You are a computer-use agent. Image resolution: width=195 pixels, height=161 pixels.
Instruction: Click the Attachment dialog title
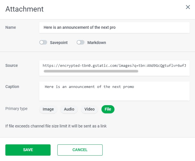[25, 9]
